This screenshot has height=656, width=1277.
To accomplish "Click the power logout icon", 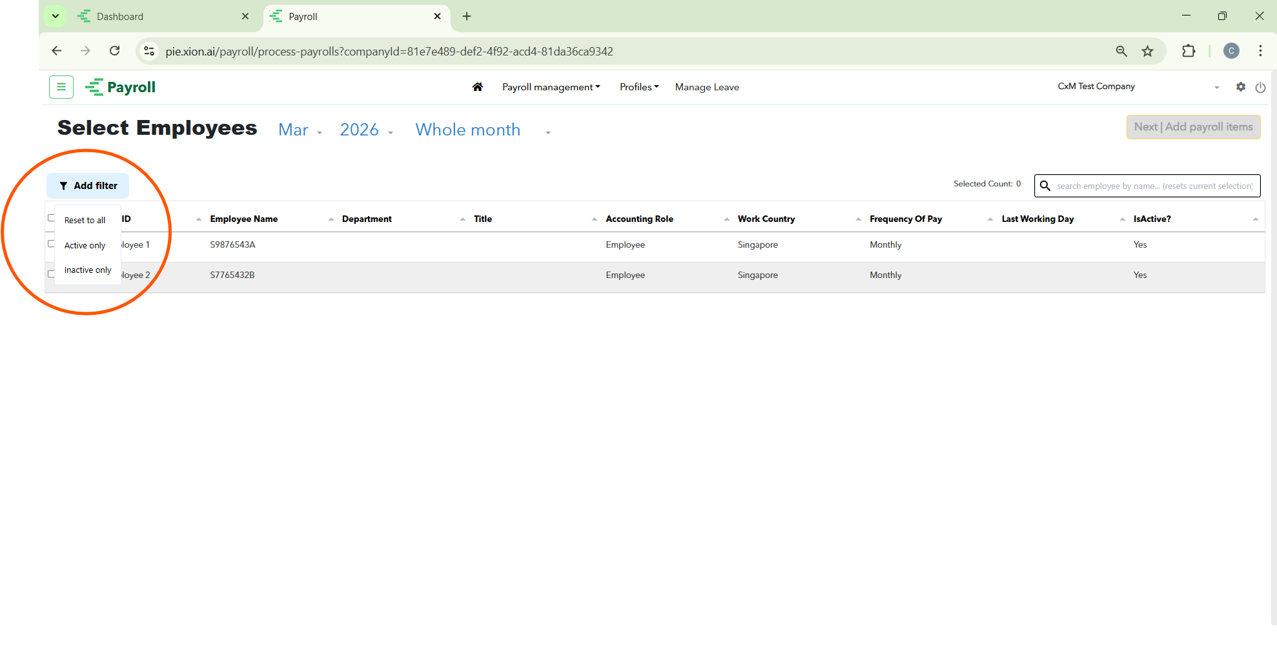I will [x=1260, y=87].
